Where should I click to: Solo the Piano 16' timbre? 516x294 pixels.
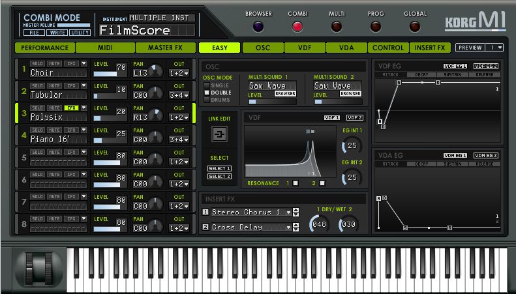coord(37,130)
